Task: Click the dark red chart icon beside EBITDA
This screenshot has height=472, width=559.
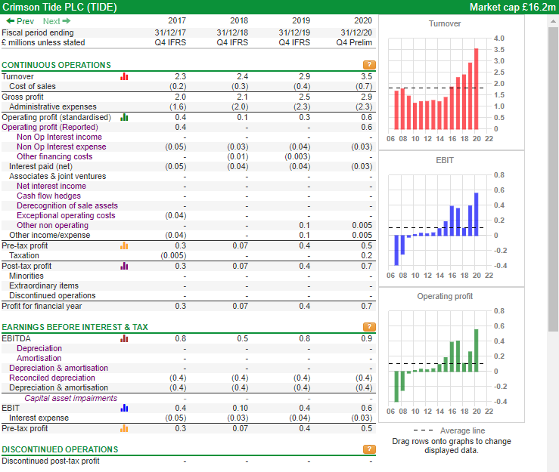Action: 124,338
